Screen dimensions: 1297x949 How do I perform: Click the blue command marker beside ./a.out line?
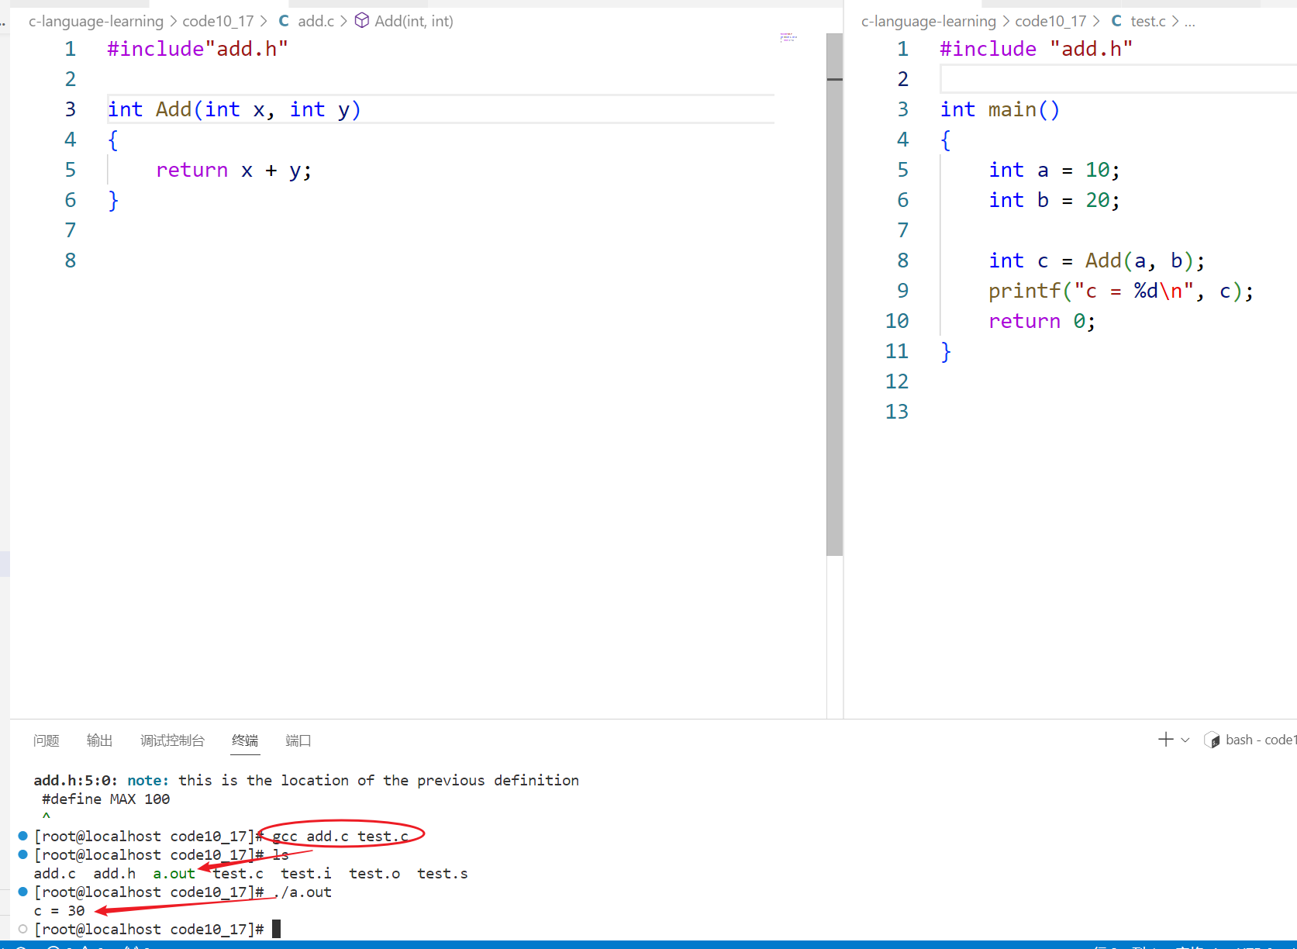[23, 892]
